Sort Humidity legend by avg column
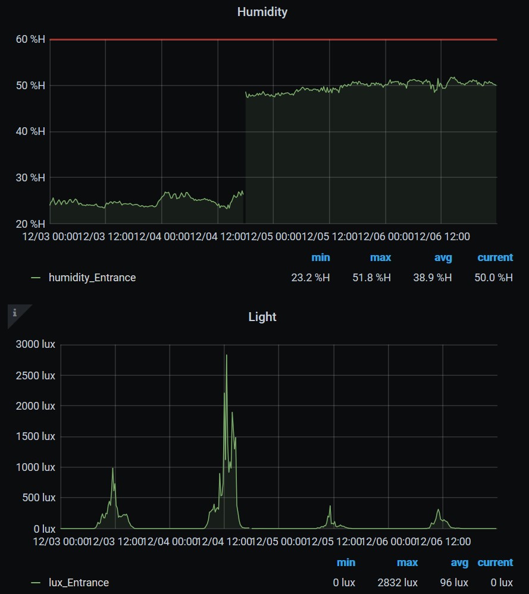 pos(443,257)
